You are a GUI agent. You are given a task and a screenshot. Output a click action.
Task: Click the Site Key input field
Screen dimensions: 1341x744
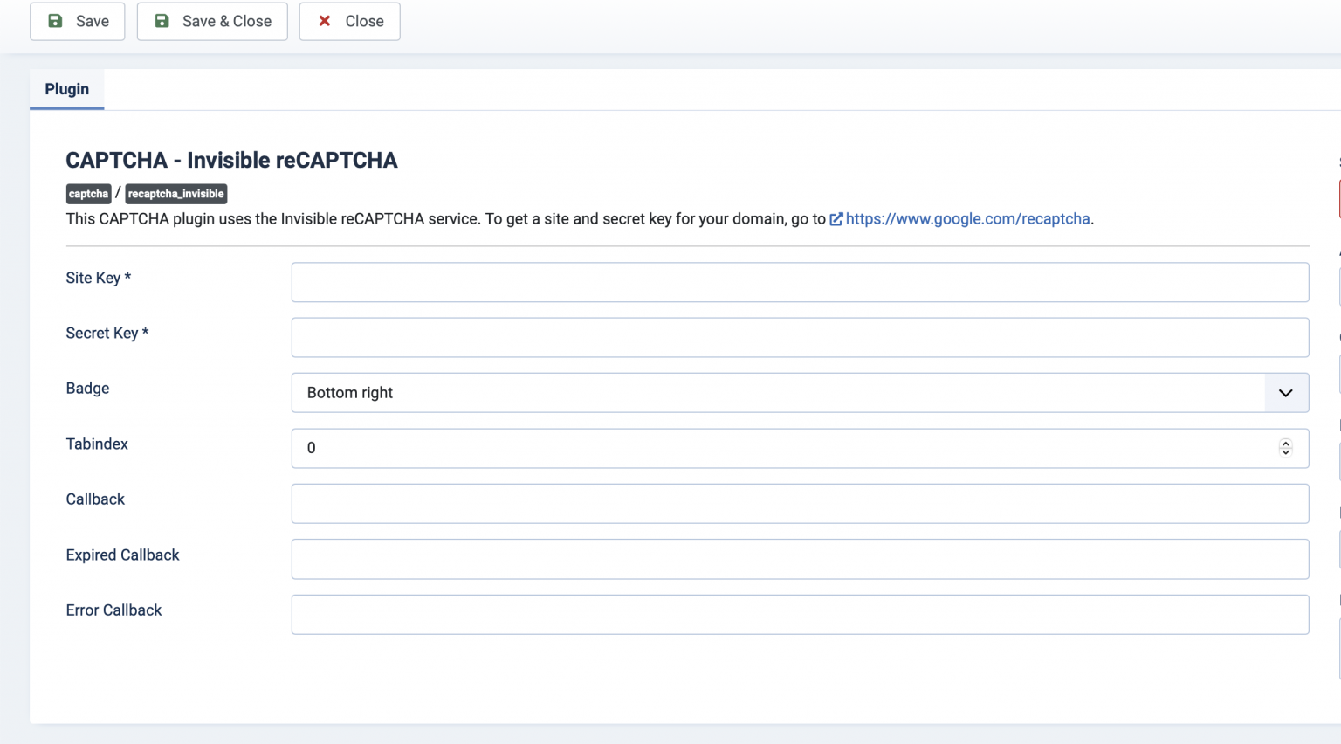[x=800, y=281]
